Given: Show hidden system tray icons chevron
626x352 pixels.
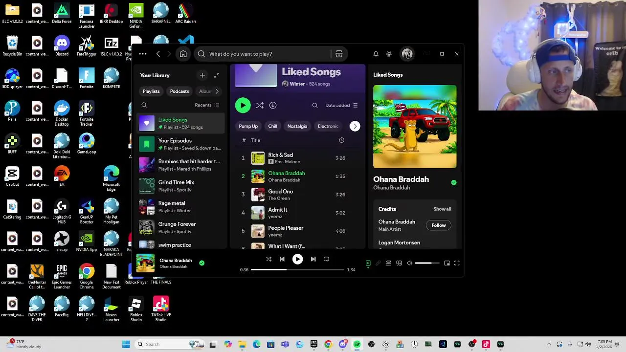Looking at the screenshot, I should (x=549, y=345).
